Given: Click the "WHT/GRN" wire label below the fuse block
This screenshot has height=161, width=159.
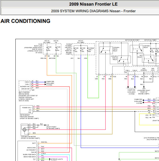Looking at the screenshot, I should 52,58.
